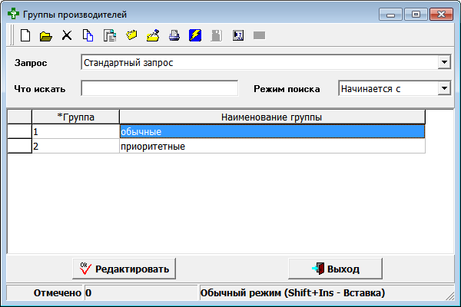The width and height of the screenshot is (461, 307).
Task: Click the paste clipboard toolbar icon
Action: click(x=110, y=35)
